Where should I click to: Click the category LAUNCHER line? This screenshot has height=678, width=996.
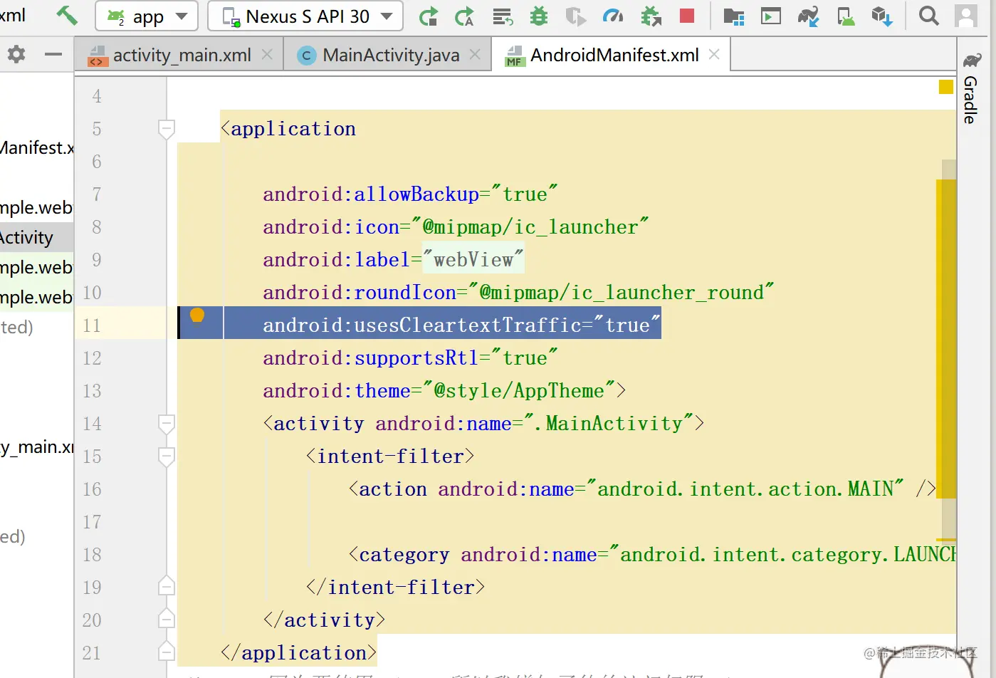tap(652, 555)
